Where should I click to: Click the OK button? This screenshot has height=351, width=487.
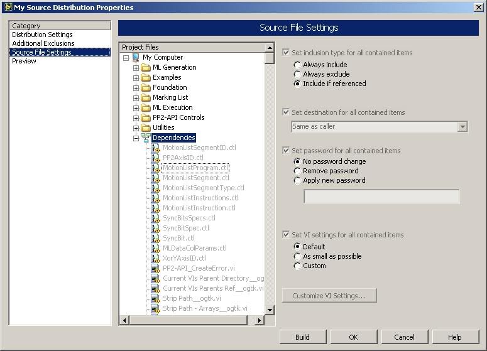[x=354, y=337]
